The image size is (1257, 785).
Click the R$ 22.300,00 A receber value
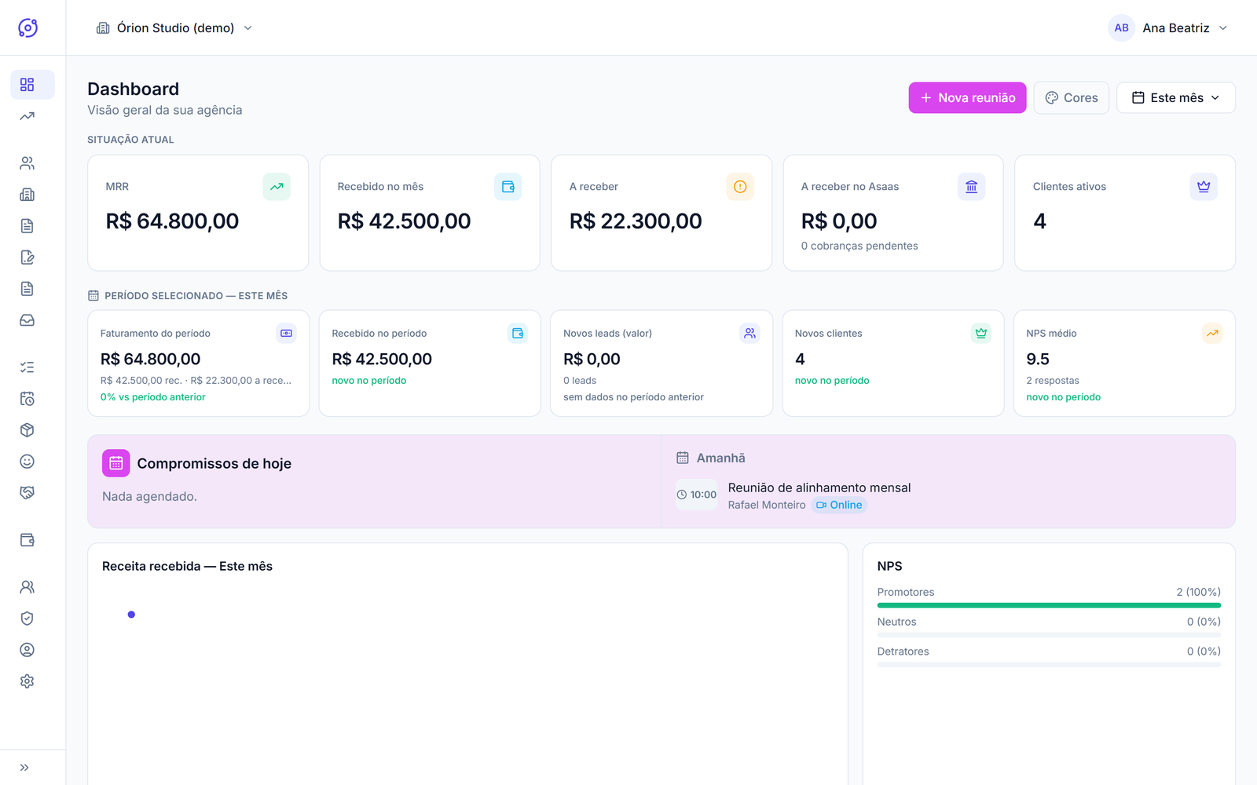636,221
